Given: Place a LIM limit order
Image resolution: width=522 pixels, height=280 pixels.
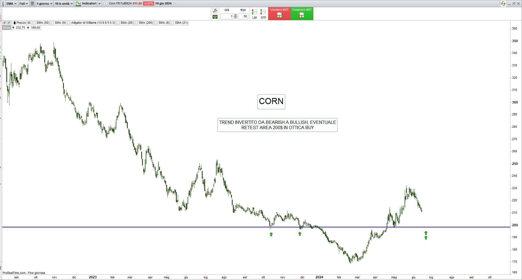Looking at the screenshot, I should pyautogui.click(x=254, y=14).
